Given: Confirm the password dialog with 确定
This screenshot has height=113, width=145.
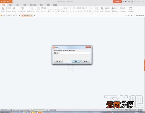Looking at the screenshot, I should point(76,61).
